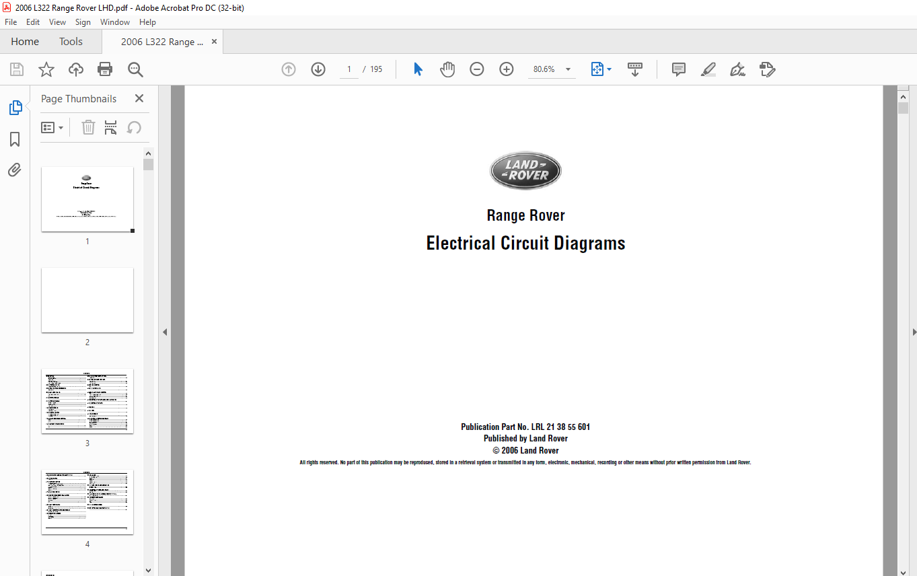Select the 2006 L322 Range document tab
This screenshot has height=576, width=917.
[x=162, y=42]
